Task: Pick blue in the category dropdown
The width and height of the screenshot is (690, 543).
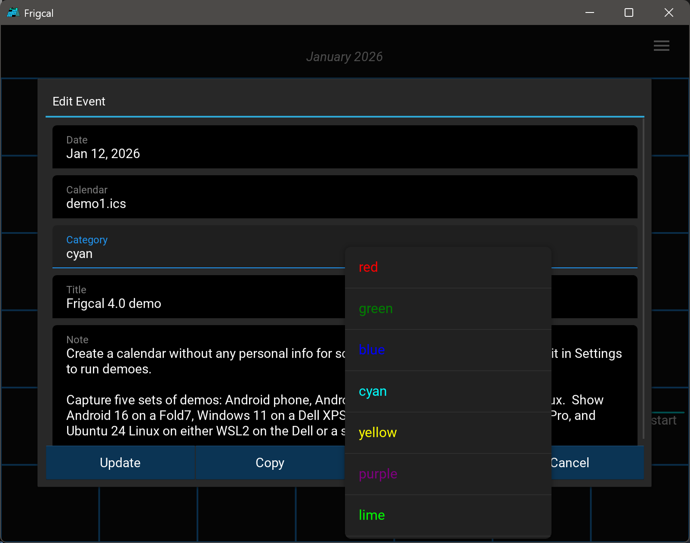Action: [448, 350]
